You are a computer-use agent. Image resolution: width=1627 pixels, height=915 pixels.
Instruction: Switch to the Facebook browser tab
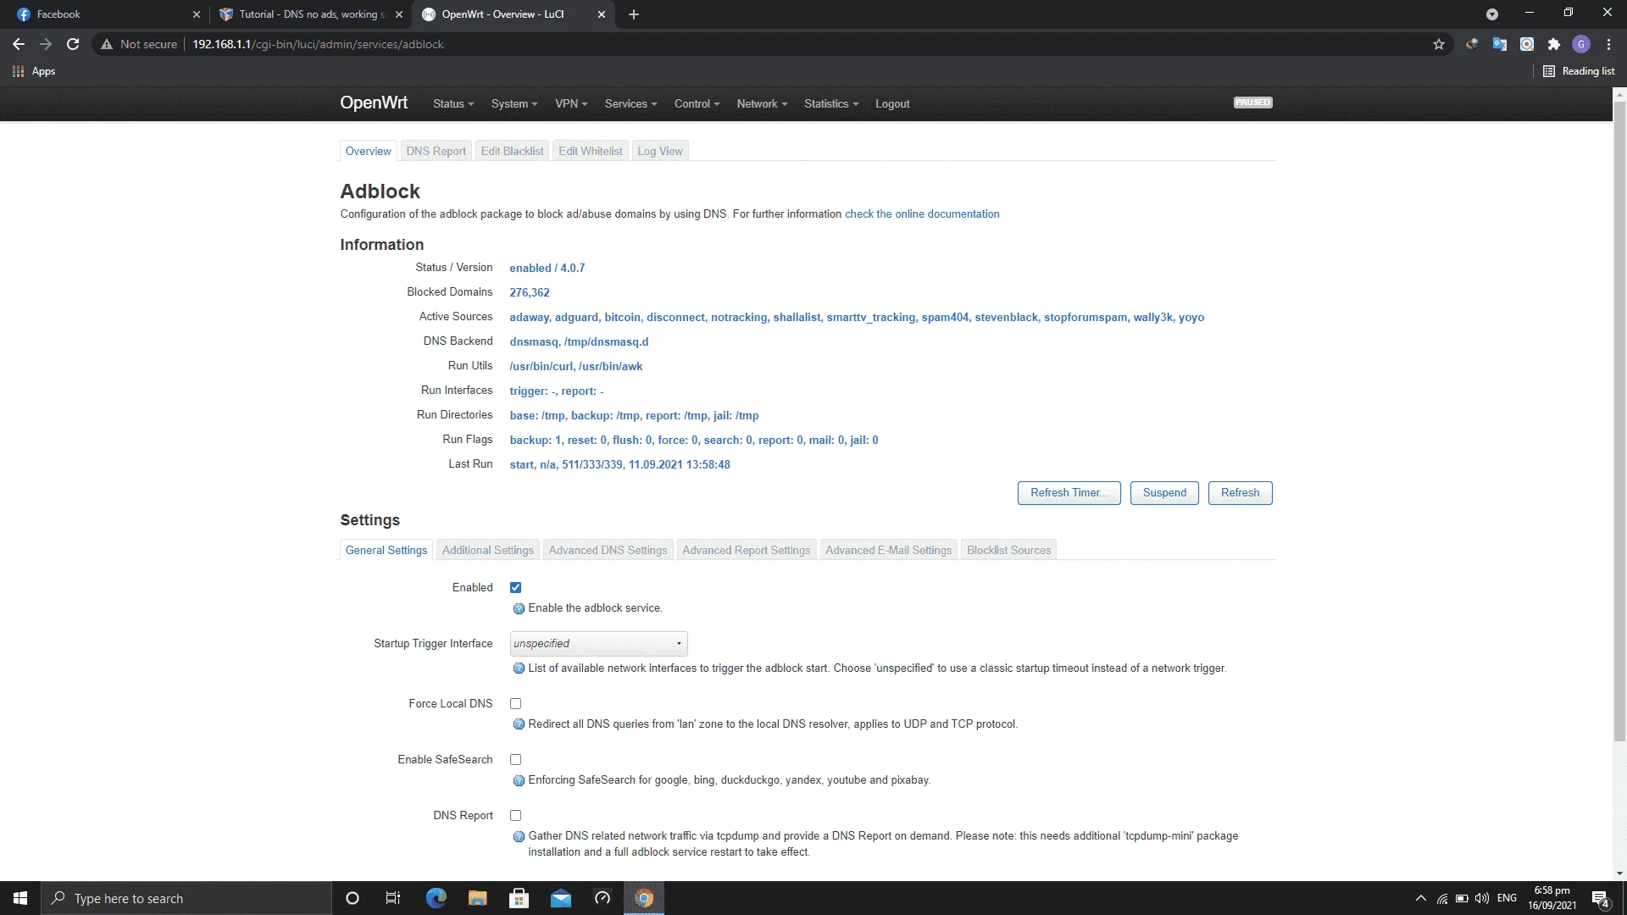click(105, 14)
